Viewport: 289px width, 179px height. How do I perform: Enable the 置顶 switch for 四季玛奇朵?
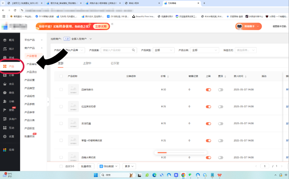point(221,89)
